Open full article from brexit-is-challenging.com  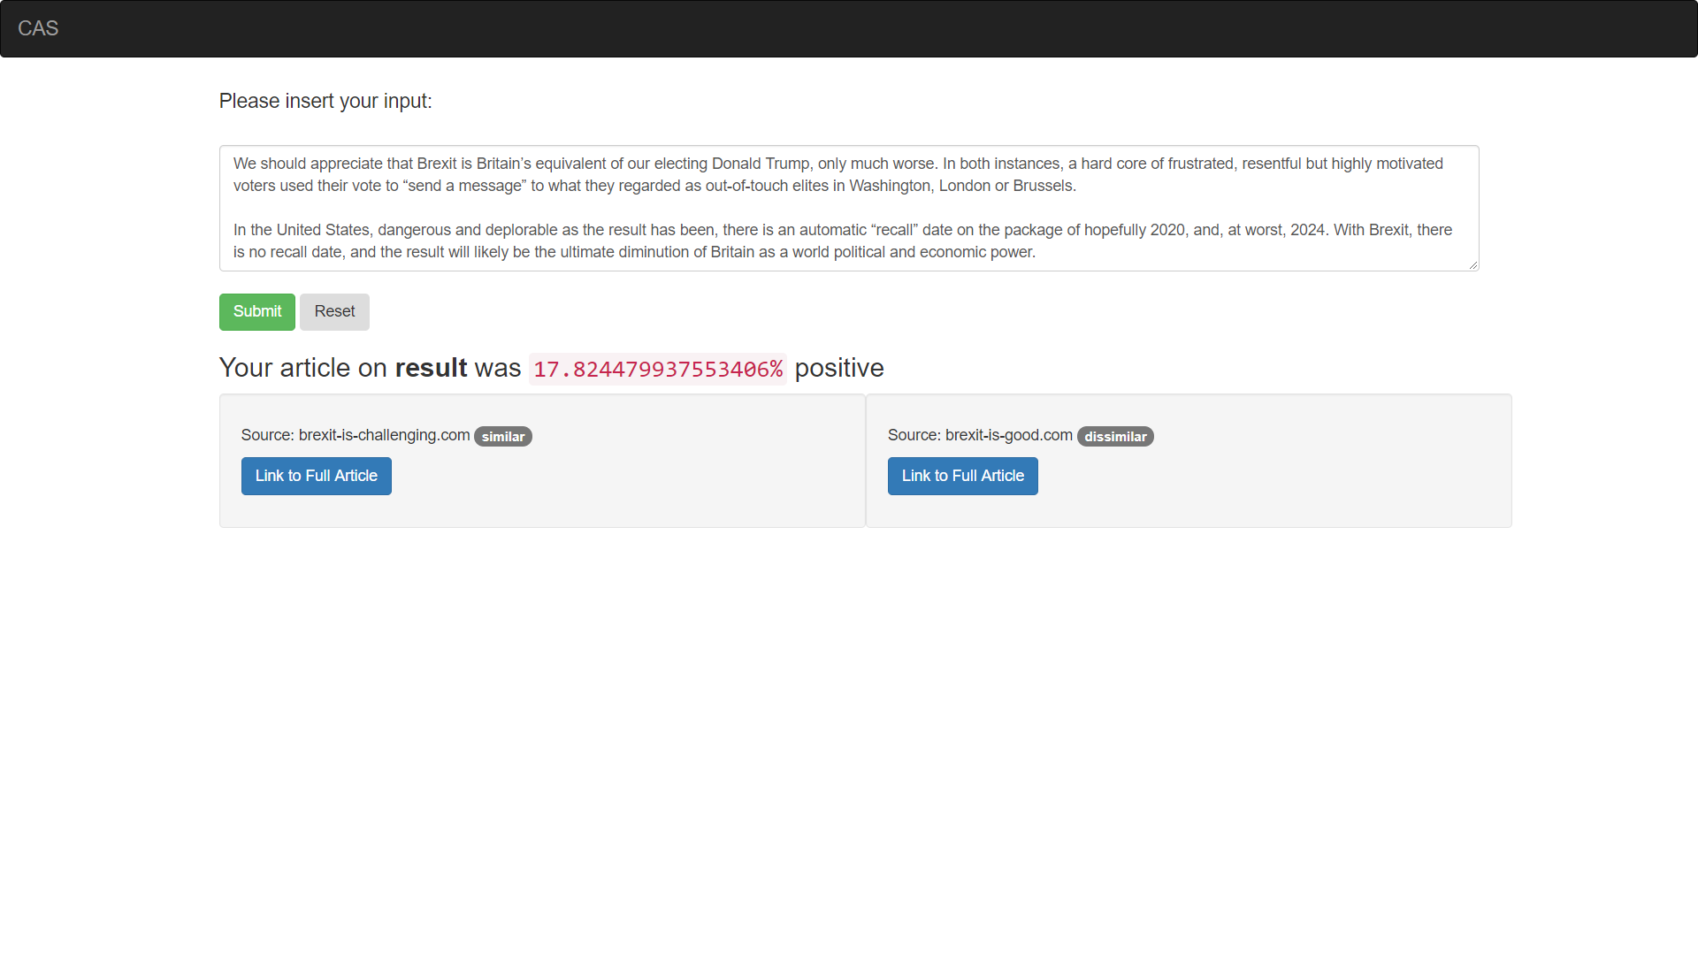pyautogui.click(x=316, y=476)
